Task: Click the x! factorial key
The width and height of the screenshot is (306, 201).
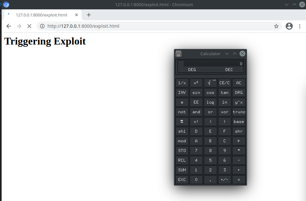Action: [196, 122]
